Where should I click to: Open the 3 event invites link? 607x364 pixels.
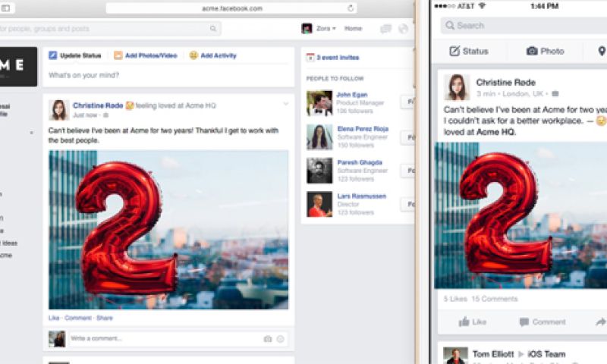(x=338, y=58)
